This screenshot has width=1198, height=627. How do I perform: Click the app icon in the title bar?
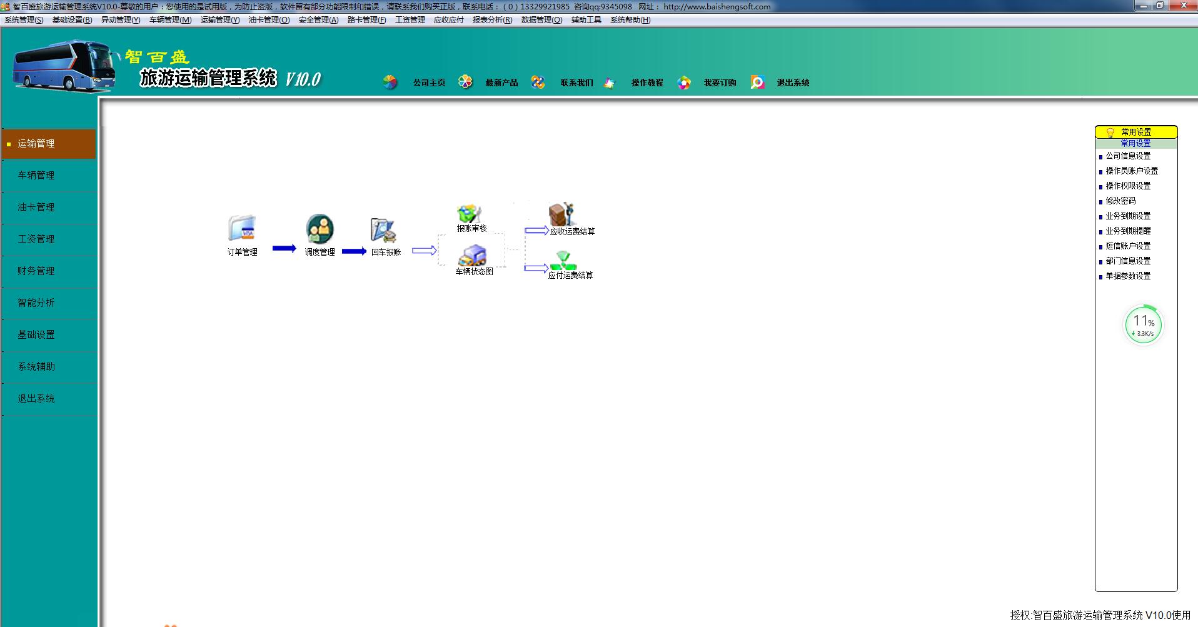[6, 7]
